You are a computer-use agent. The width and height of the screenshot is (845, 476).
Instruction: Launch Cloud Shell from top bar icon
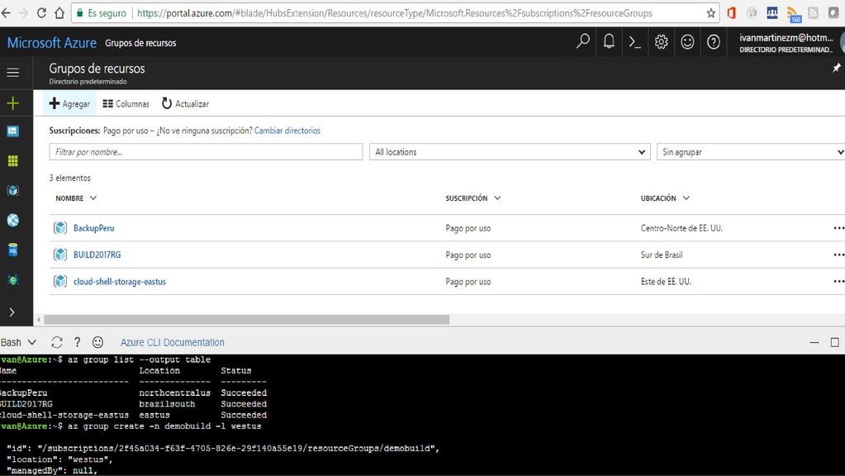(635, 42)
